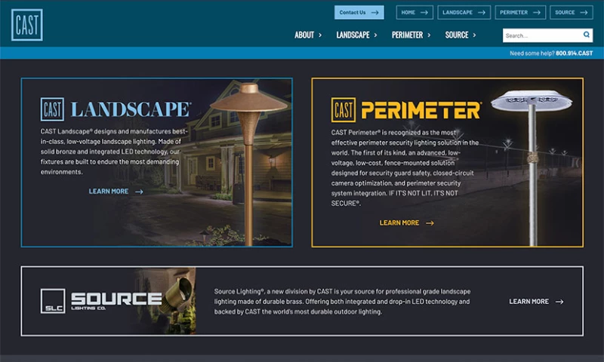
Task: Open the small LANDSCAPE top button
Action: pyautogui.click(x=464, y=12)
